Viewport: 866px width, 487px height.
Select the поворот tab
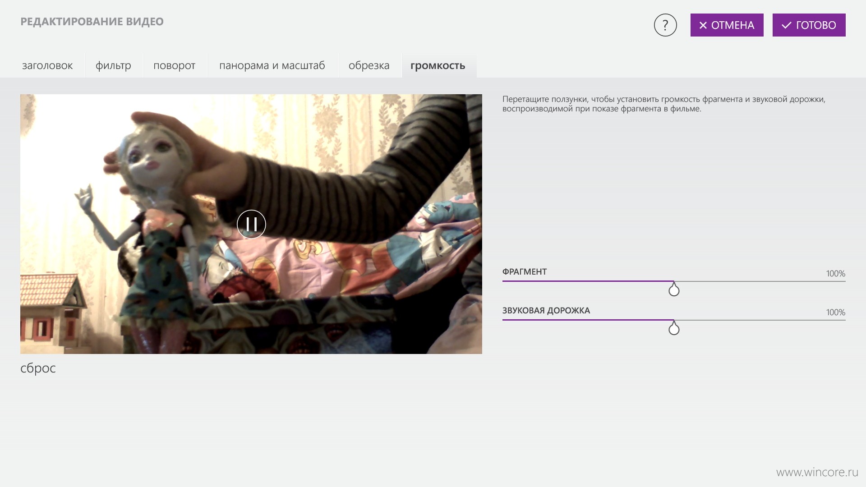175,66
